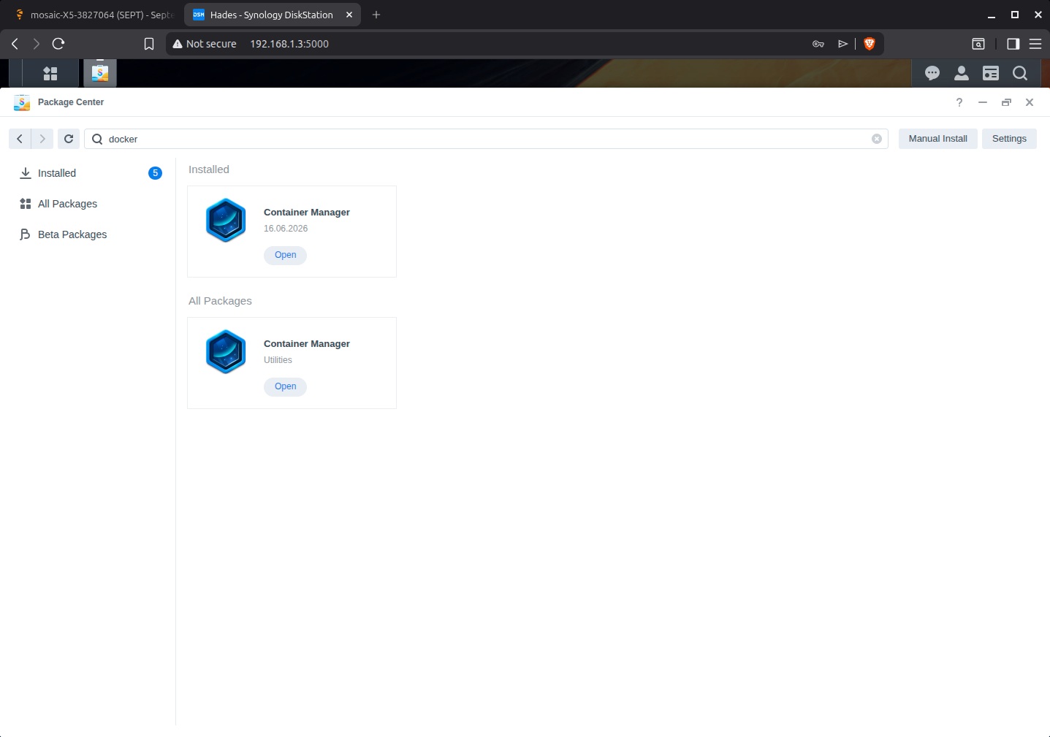This screenshot has width=1050, height=737.
Task: Select the Hades - Synology DiskStation tab
Action: click(272, 15)
